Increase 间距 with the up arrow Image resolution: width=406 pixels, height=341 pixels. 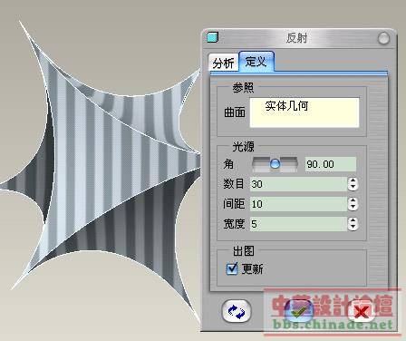point(353,200)
